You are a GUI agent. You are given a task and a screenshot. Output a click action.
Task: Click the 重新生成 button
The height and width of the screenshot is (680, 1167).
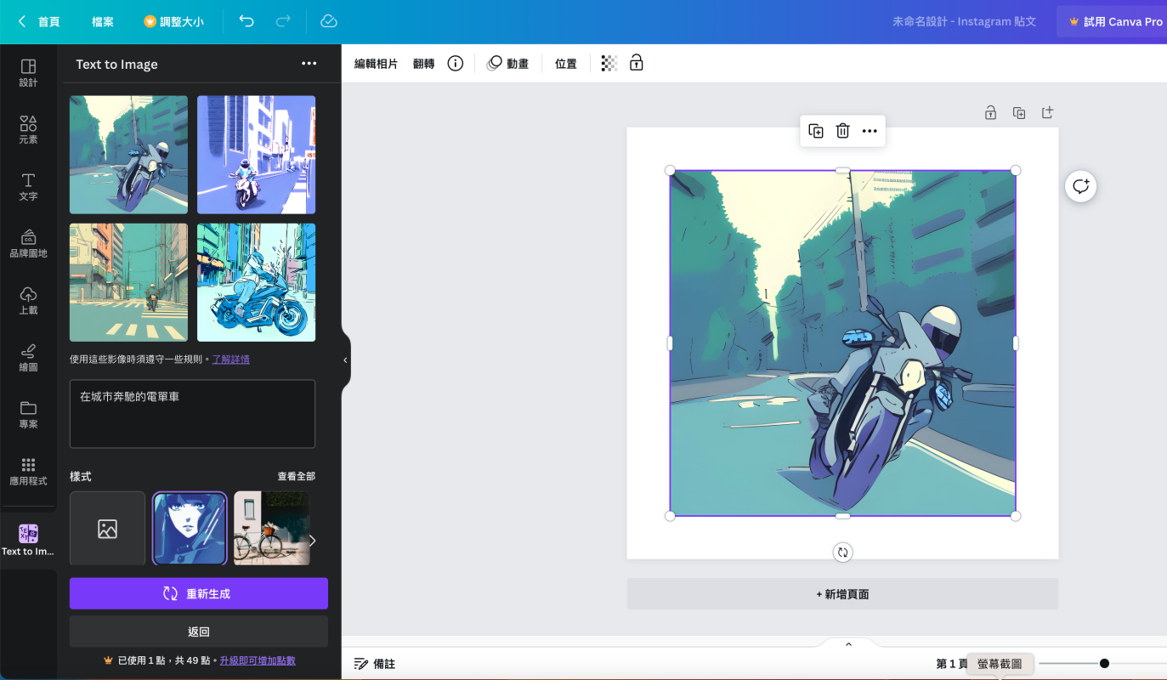pos(198,593)
